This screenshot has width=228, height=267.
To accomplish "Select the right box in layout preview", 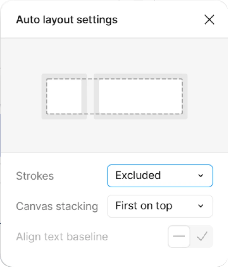I will pyautogui.click(x=140, y=96).
